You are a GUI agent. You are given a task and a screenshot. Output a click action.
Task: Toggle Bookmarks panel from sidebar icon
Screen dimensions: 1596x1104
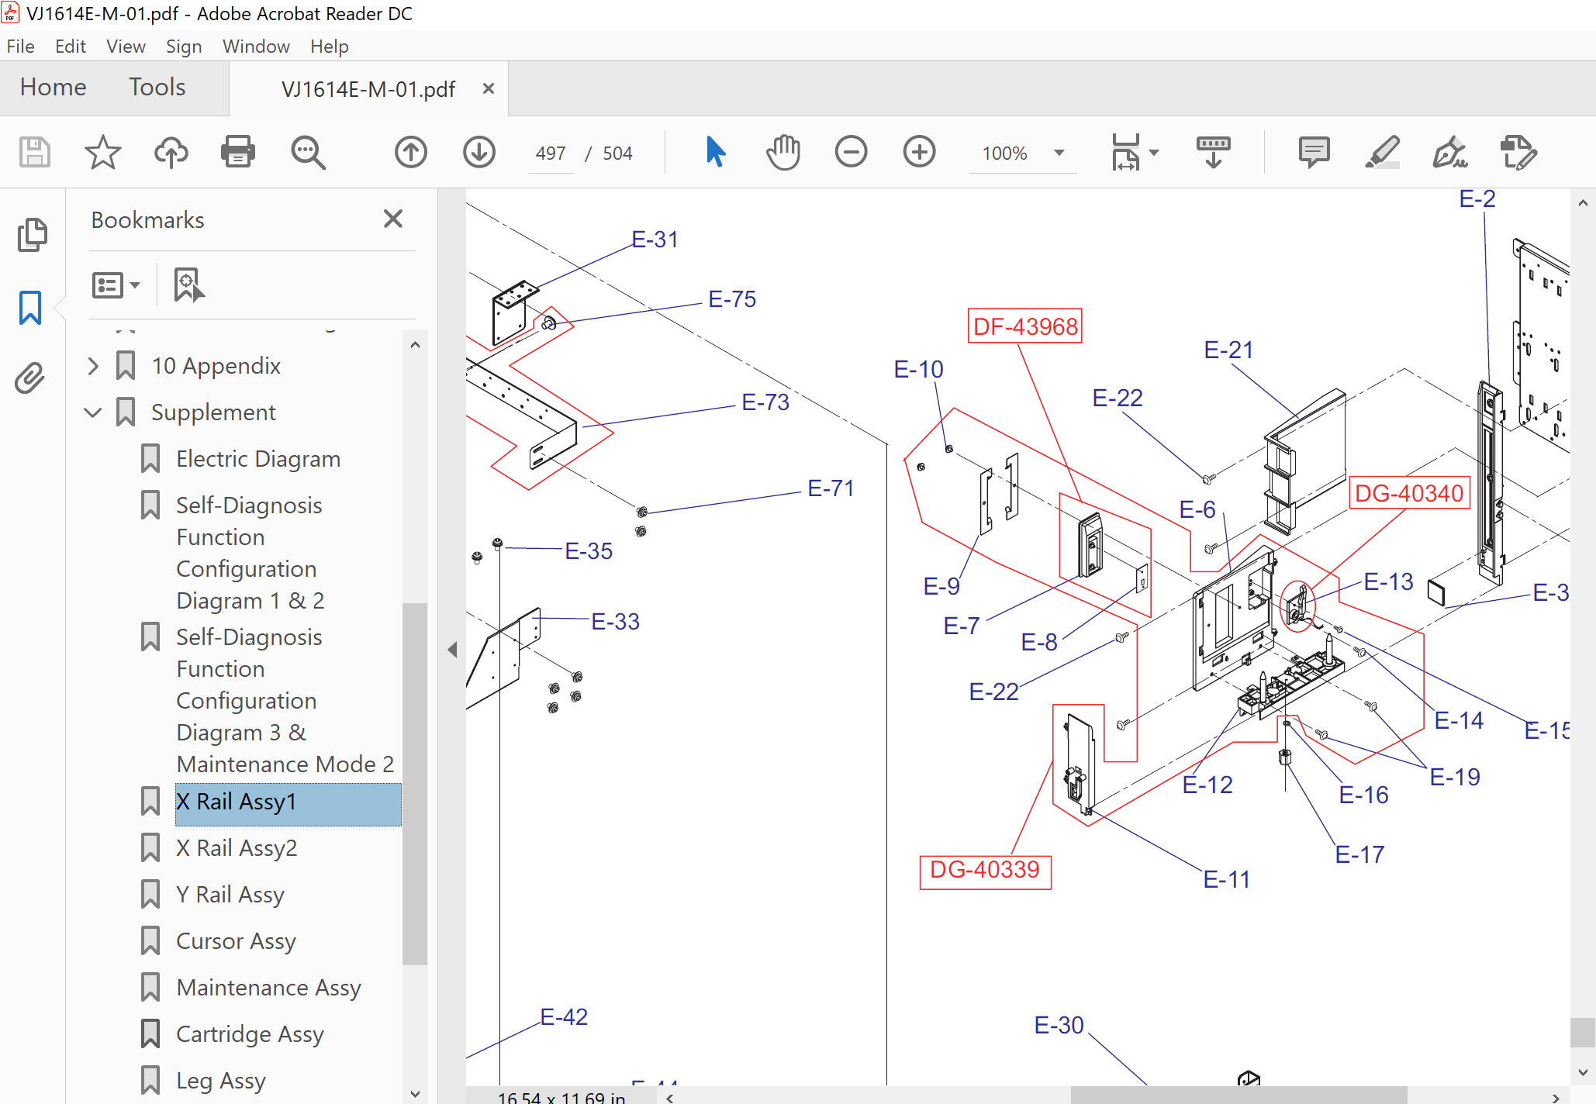click(x=30, y=308)
